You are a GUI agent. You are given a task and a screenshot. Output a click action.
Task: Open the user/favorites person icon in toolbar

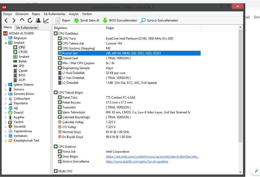[38, 20]
